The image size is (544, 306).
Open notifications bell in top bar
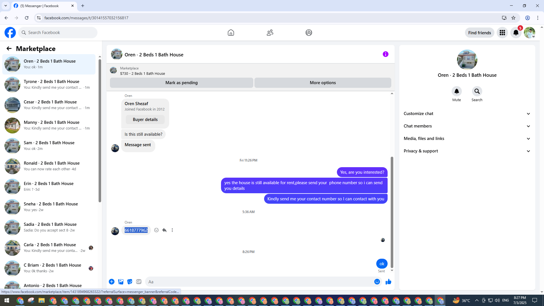(516, 33)
